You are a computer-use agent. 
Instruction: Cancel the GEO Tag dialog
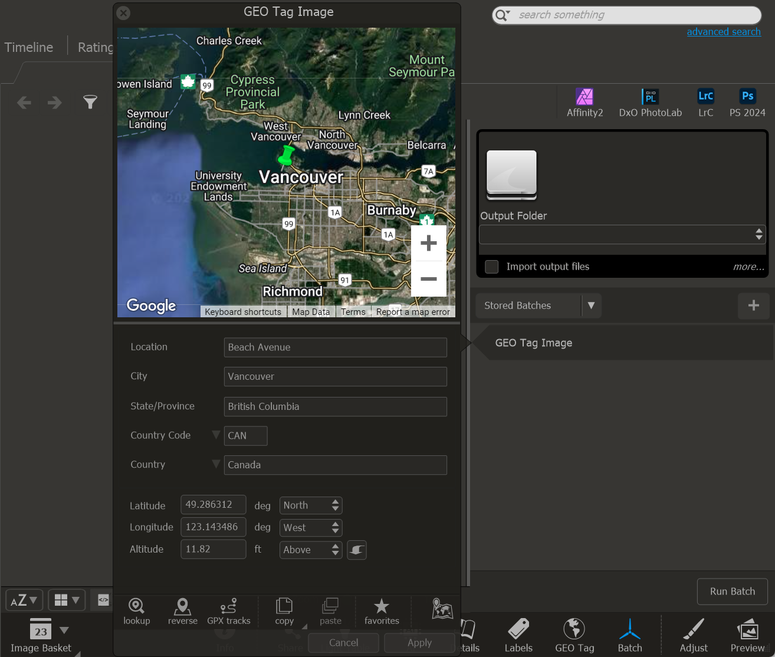(343, 643)
